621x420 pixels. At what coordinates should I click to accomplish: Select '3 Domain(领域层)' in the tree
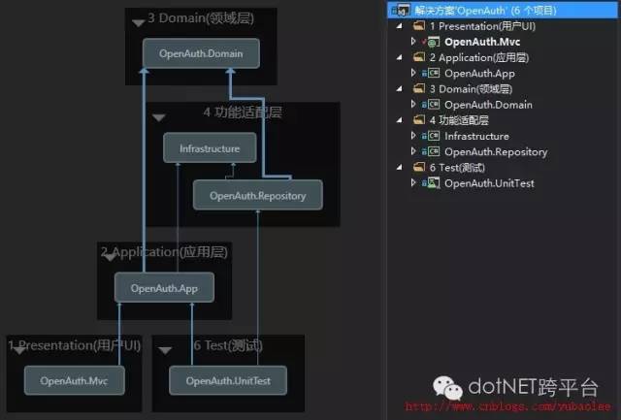click(x=471, y=88)
